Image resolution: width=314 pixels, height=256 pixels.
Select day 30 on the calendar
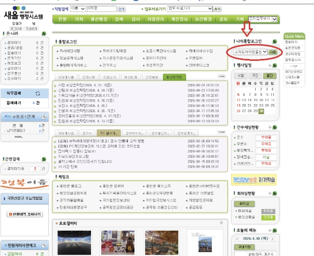[x=261, y=111]
